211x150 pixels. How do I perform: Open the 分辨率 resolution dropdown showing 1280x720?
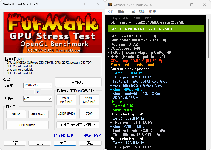[38, 85]
